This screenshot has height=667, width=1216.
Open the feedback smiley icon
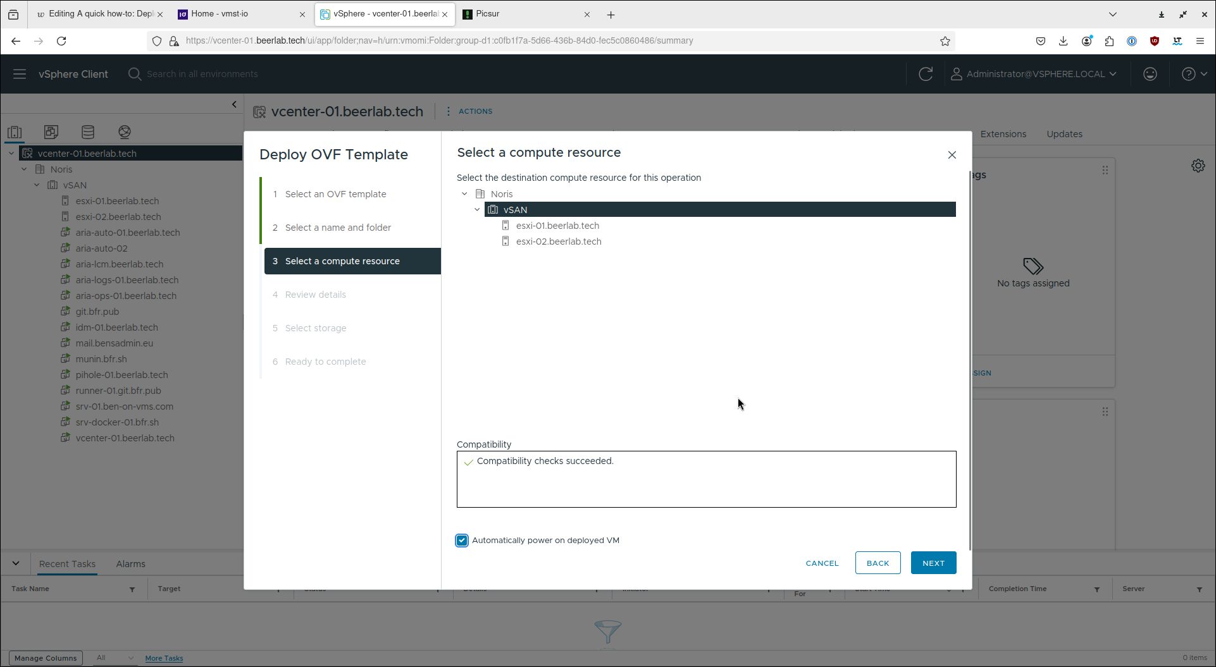tap(1150, 74)
